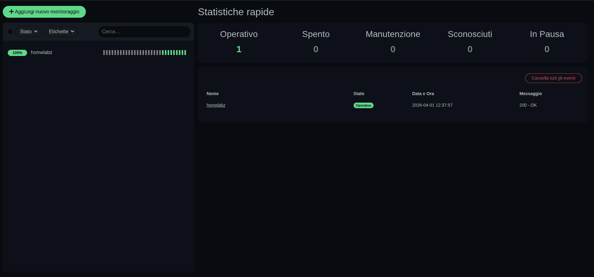Click the Stato column header
Image resolution: width=594 pixels, height=277 pixels.
pyautogui.click(x=359, y=94)
